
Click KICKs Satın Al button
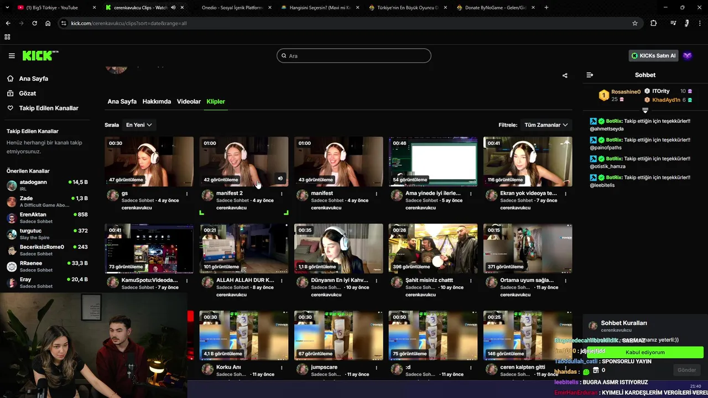click(654, 56)
